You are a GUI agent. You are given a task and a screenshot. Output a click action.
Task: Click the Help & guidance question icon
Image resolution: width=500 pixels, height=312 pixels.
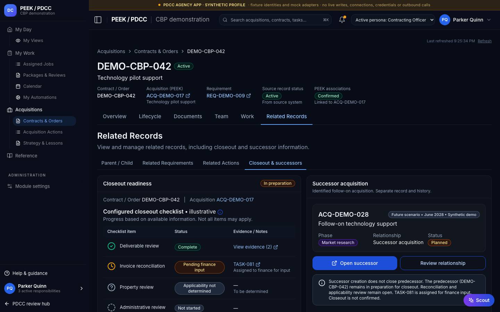(x=7, y=273)
